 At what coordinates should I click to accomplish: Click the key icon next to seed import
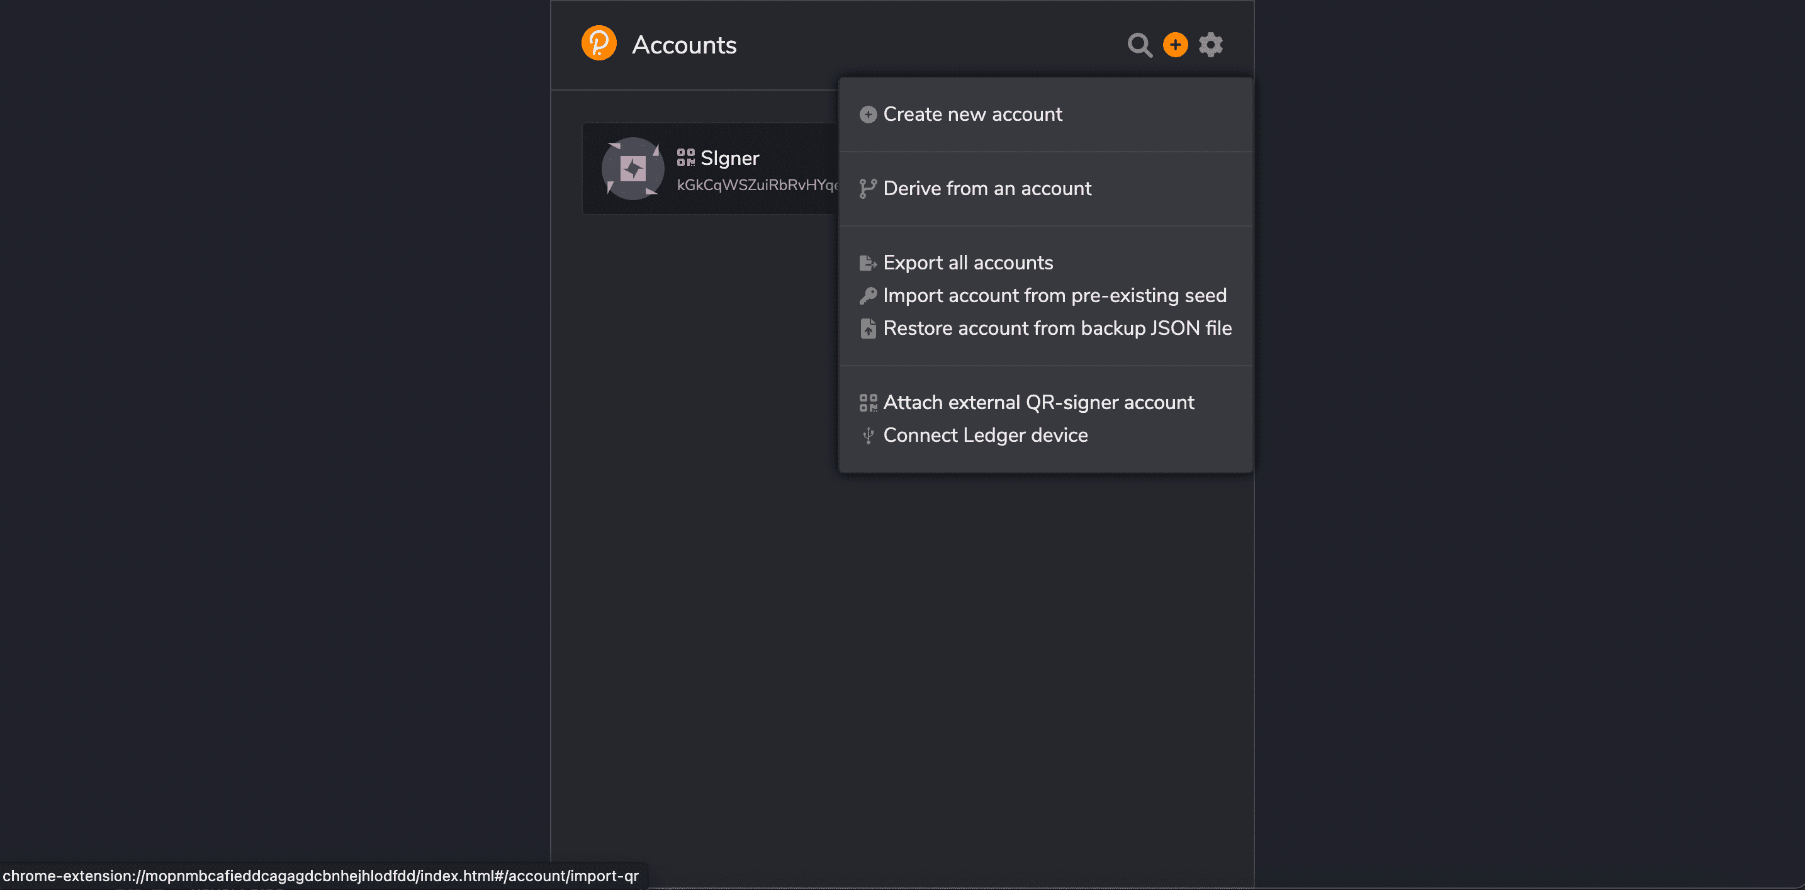tap(868, 295)
